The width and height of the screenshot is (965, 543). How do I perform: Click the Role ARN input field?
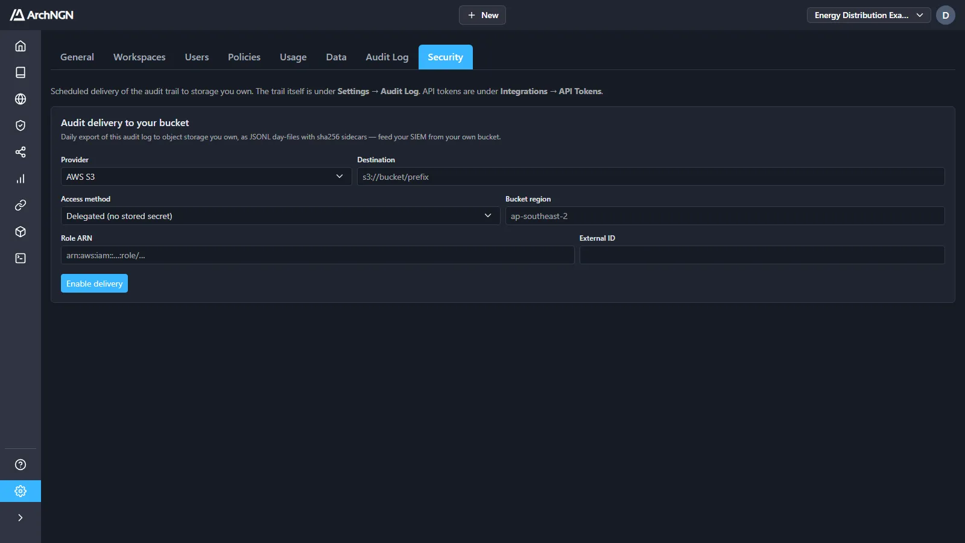pos(318,255)
